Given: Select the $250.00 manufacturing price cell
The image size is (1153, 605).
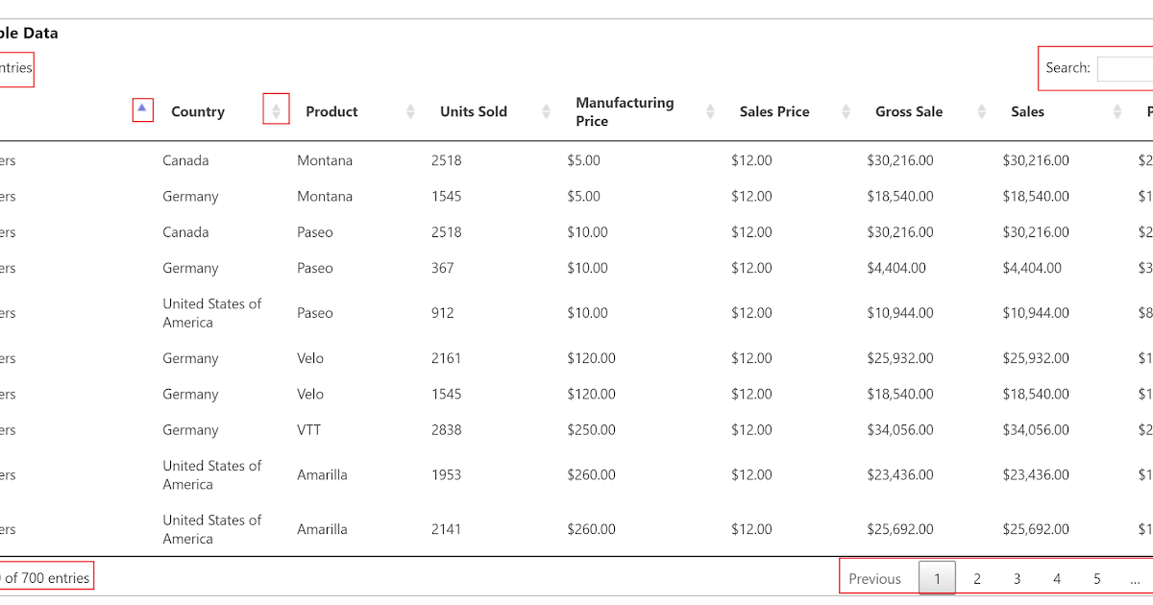Looking at the screenshot, I should (x=591, y=430).
